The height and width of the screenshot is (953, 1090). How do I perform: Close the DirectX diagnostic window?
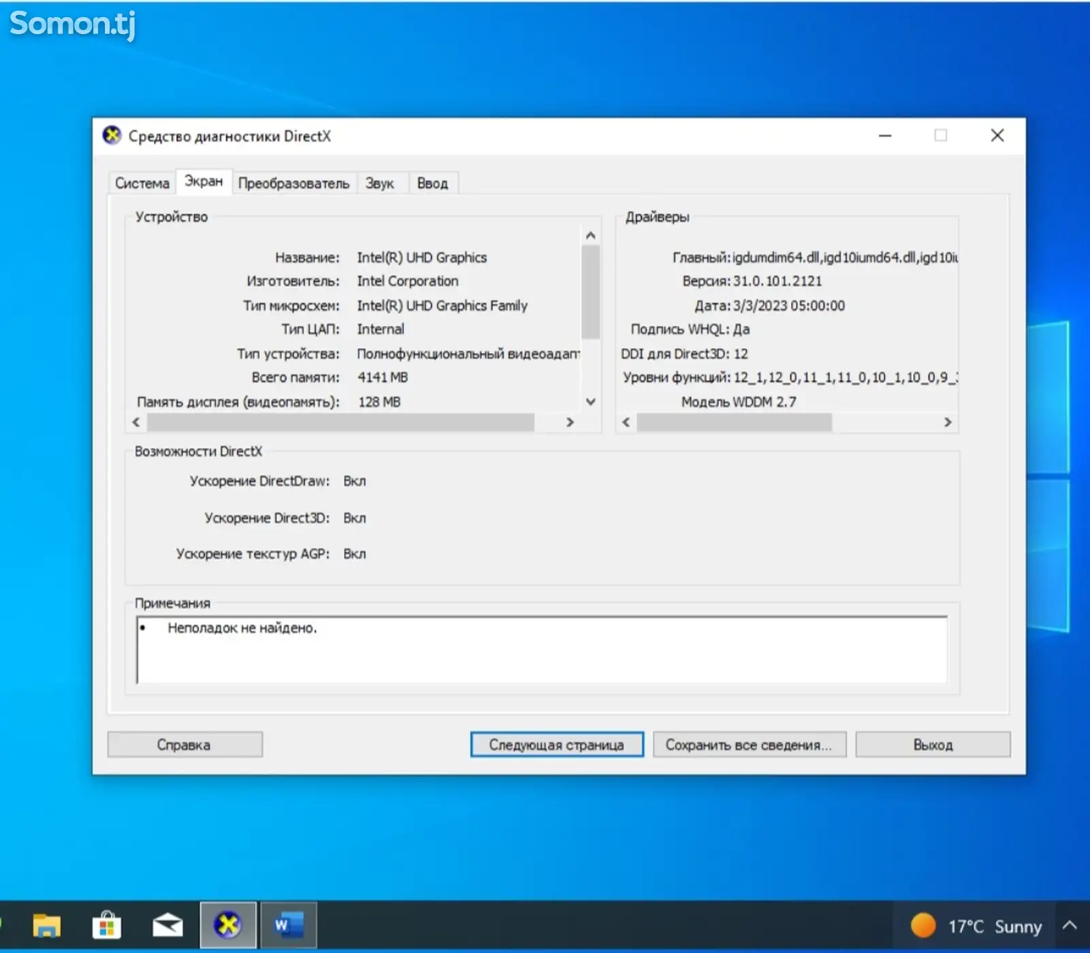pos(997,136)
